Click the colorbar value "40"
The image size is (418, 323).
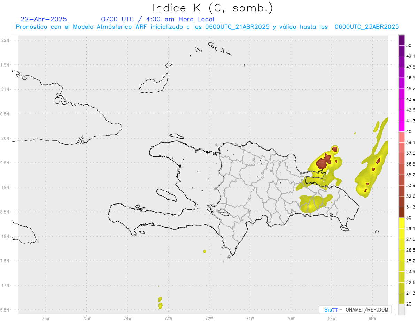pyautogui.click(x=409, y=132)
